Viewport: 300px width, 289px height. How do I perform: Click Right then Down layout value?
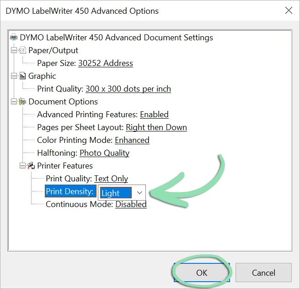pyautogui.click(x=156, y=127)
